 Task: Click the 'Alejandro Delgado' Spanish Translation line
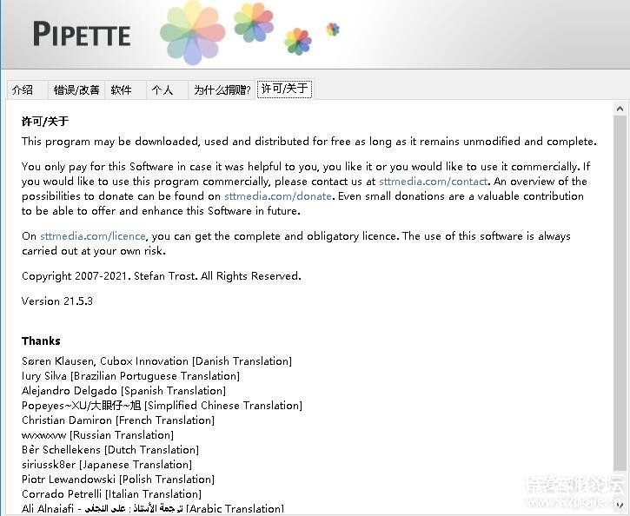(123, 391)
